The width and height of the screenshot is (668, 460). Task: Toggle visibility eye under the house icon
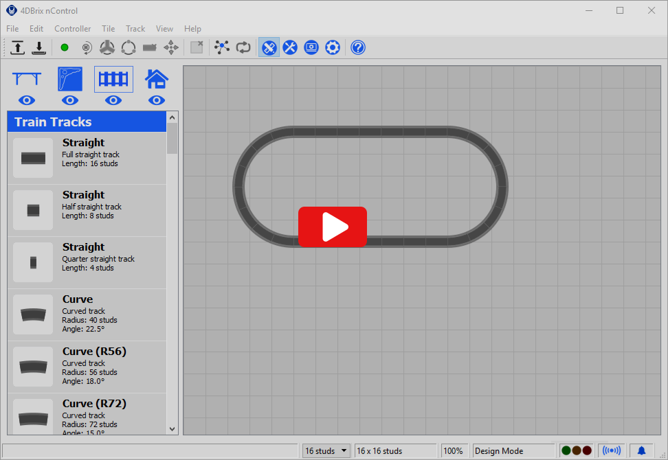click(157, 100)
